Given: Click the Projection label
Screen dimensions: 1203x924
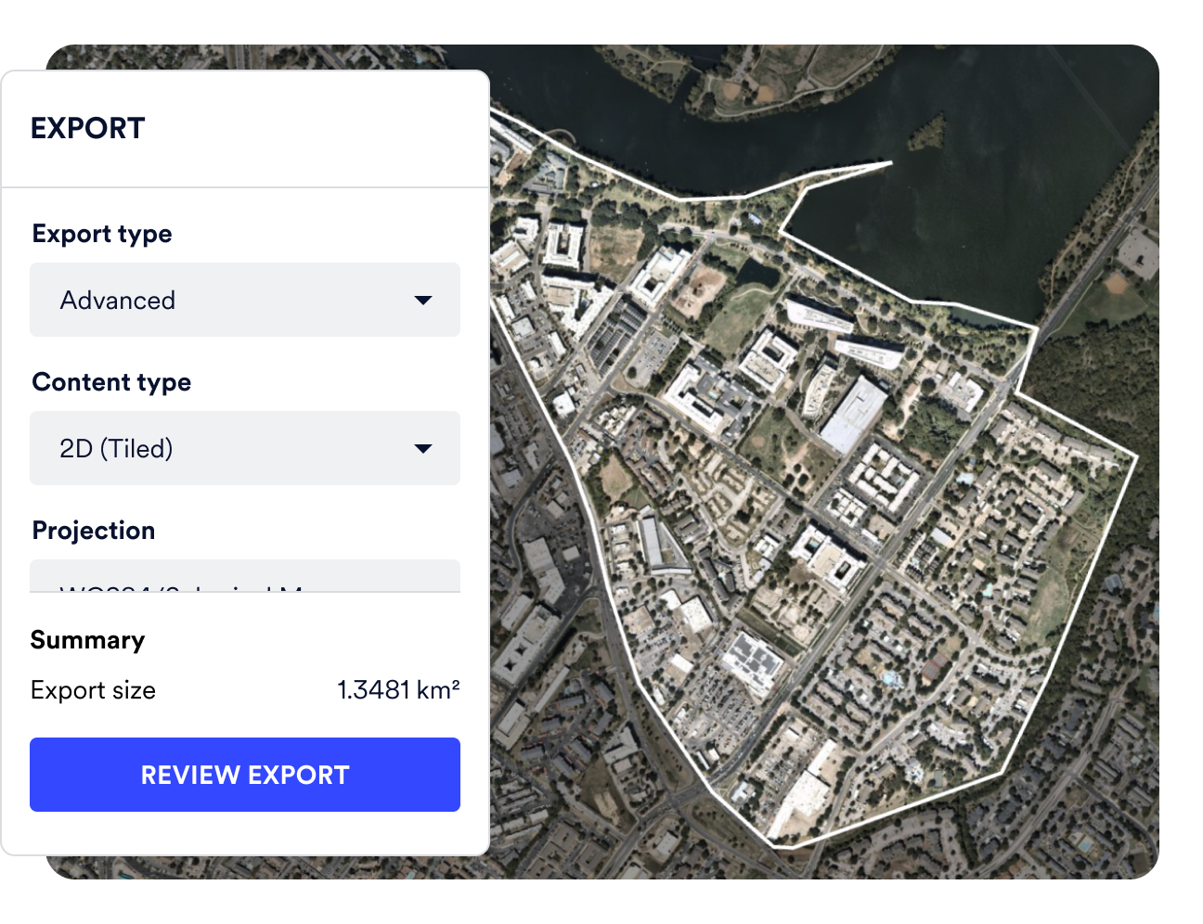Looking at the screenshot, I should coord(93,530).
